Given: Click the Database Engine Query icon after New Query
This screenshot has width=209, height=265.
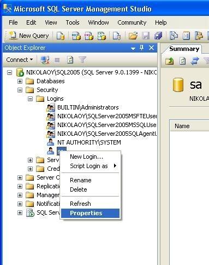Looking at the screenshot, I should click(61, 36).
